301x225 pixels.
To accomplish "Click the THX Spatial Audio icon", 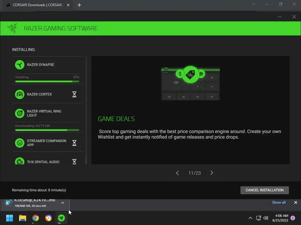I will pyautogui.click(x=20, y=161).
